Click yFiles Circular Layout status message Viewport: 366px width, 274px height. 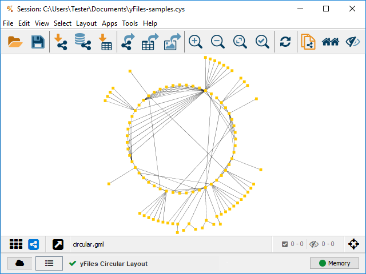click(114, 264)
